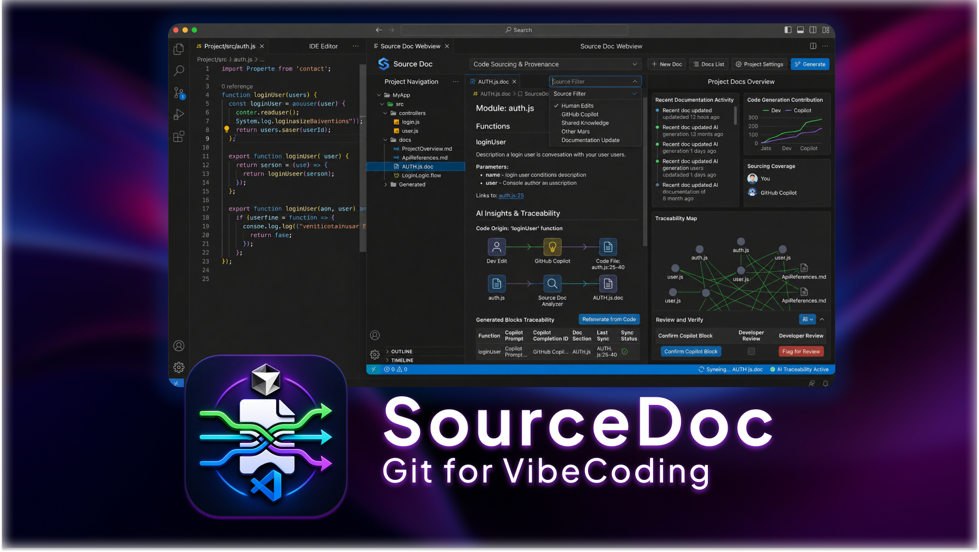This screenshot has height=552, width=979.
Task: Switch to Project/src/auth.js editor tab
Action: [x=230, y=46]
